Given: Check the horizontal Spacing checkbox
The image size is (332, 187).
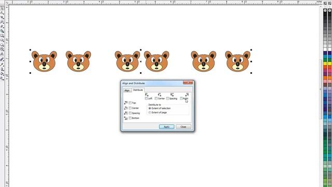Looking at the screenshot, I should click(x=168, y=98).
